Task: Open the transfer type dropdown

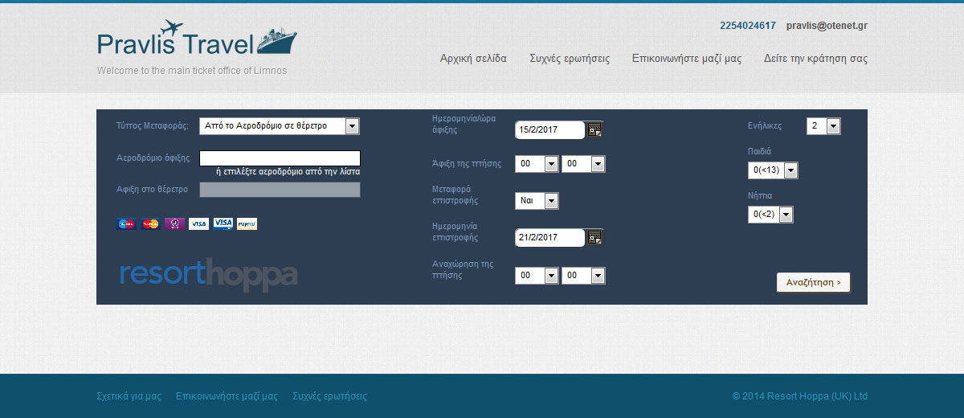Action: point(280,126)
